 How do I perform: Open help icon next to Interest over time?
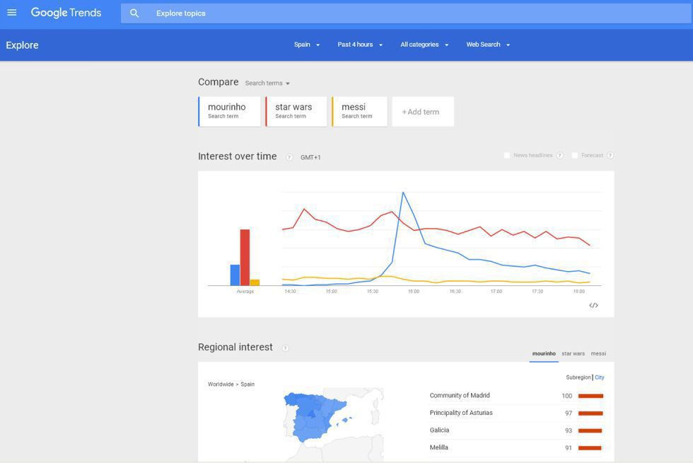coord(289,157)
